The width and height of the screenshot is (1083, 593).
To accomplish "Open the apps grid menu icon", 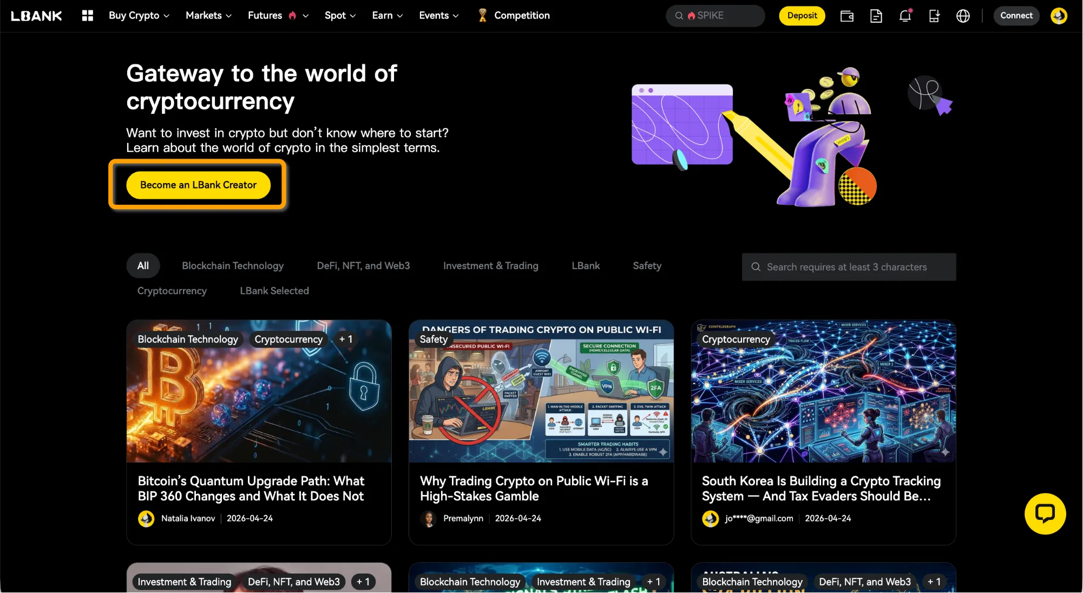I will 88,16.
